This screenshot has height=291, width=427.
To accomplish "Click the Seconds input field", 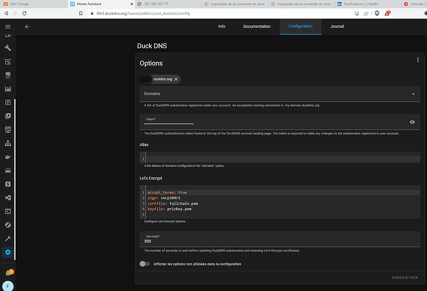I will 280,239.
